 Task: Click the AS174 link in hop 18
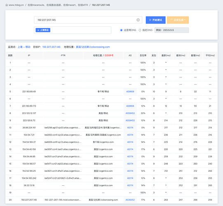point(130,185)
